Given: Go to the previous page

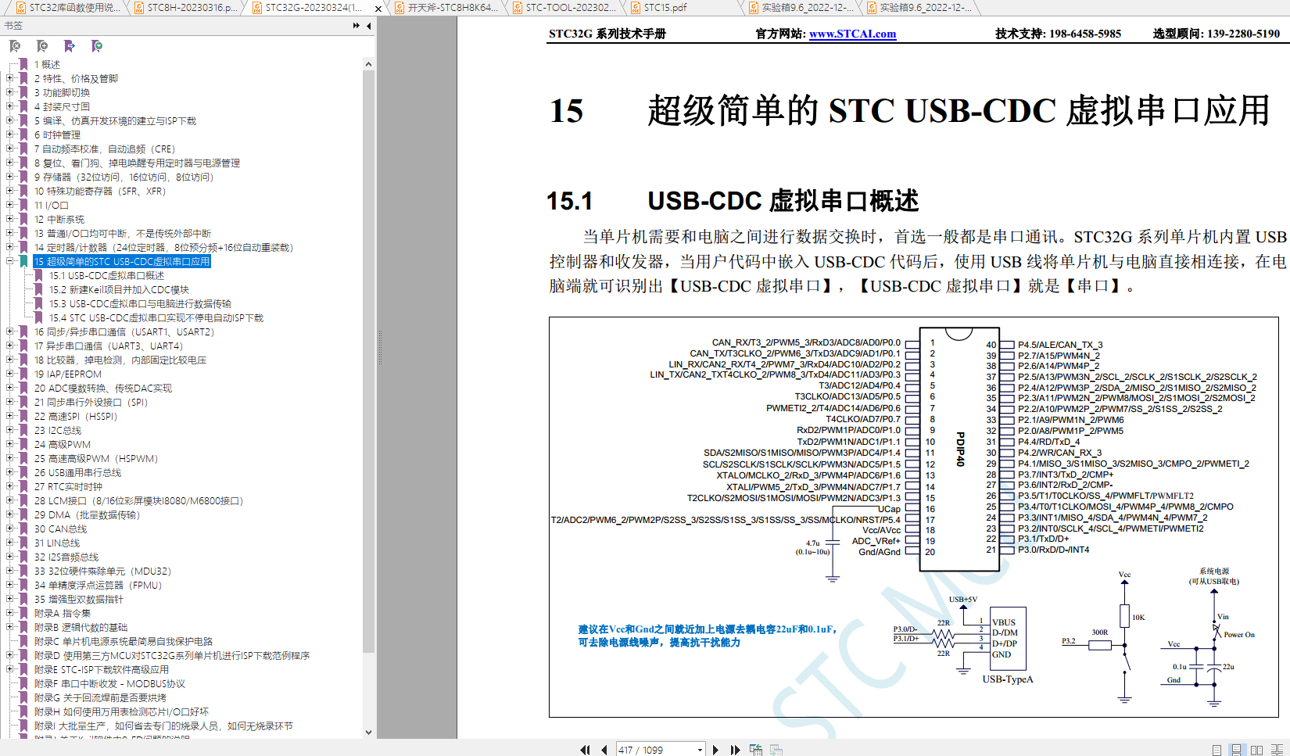Looking at the screenshot, I should pyautogui.click(x=604, y=750).
